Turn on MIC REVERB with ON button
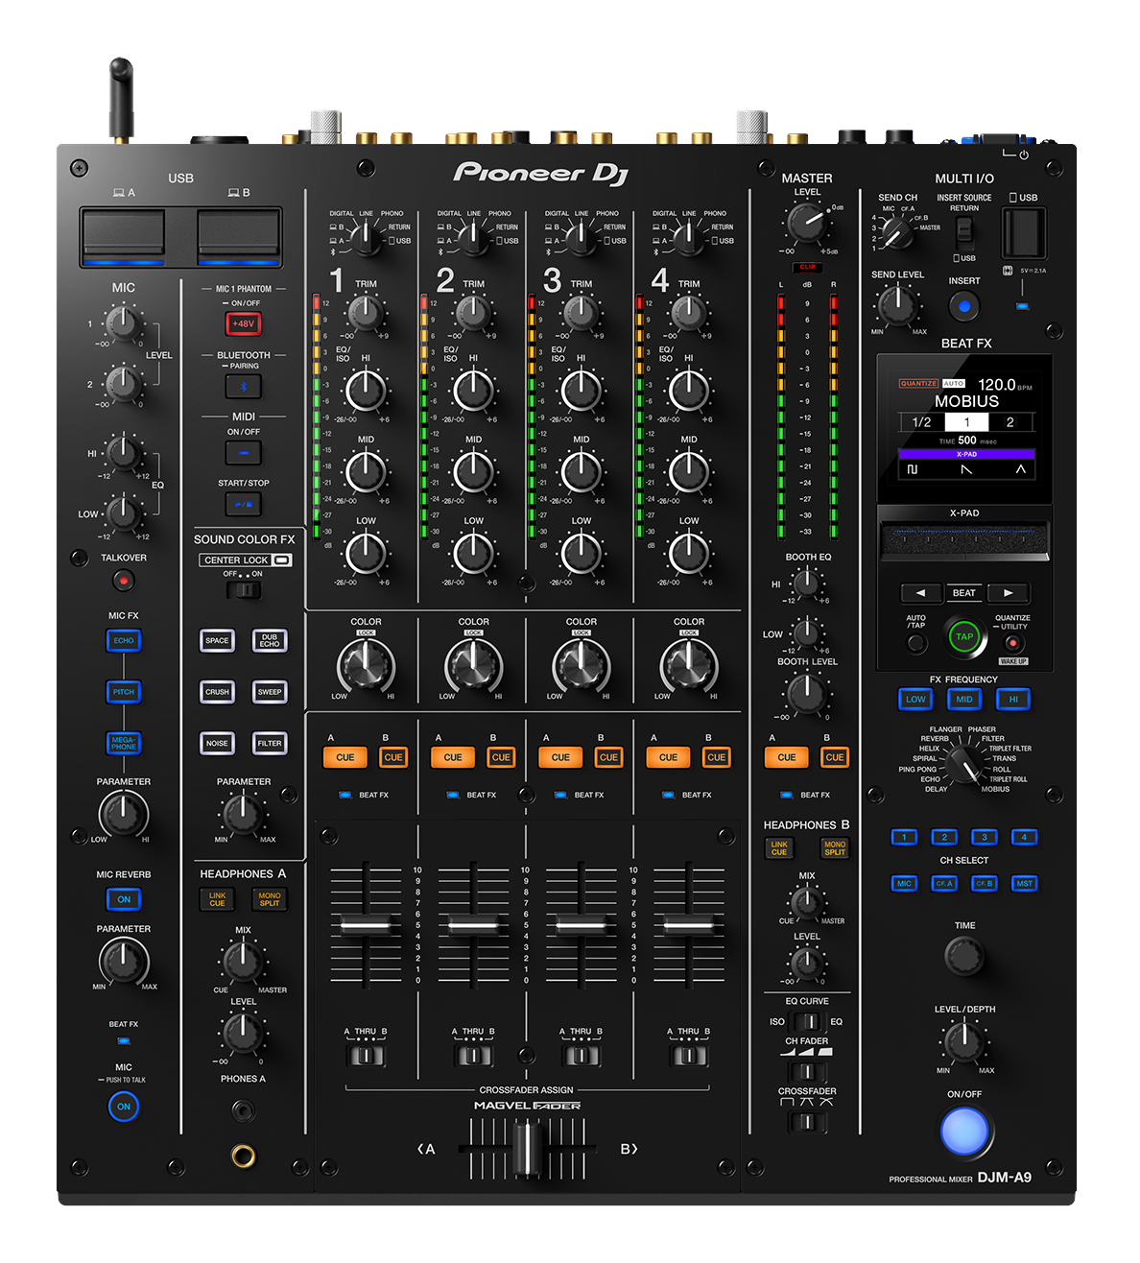1140x1263 pixels. point(124,899)
